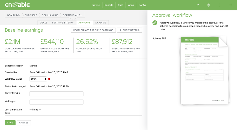This screenshot has width=237, height=130.
Task: Click the Enable logo in header
Action: (17, 5)
